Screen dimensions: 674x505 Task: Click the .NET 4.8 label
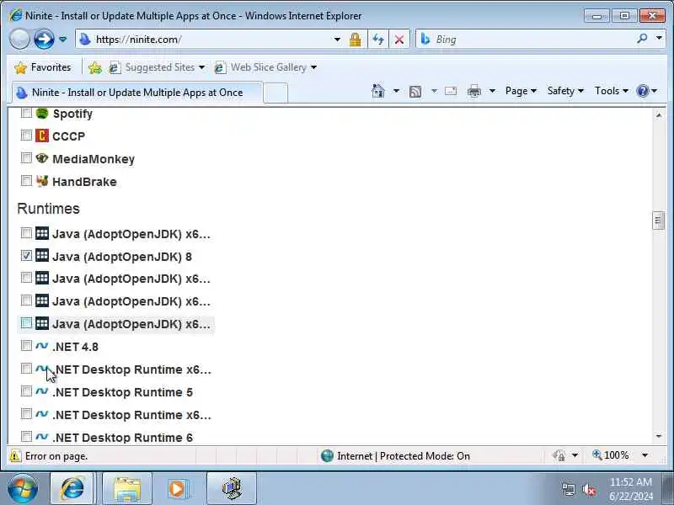pos(75,347)
